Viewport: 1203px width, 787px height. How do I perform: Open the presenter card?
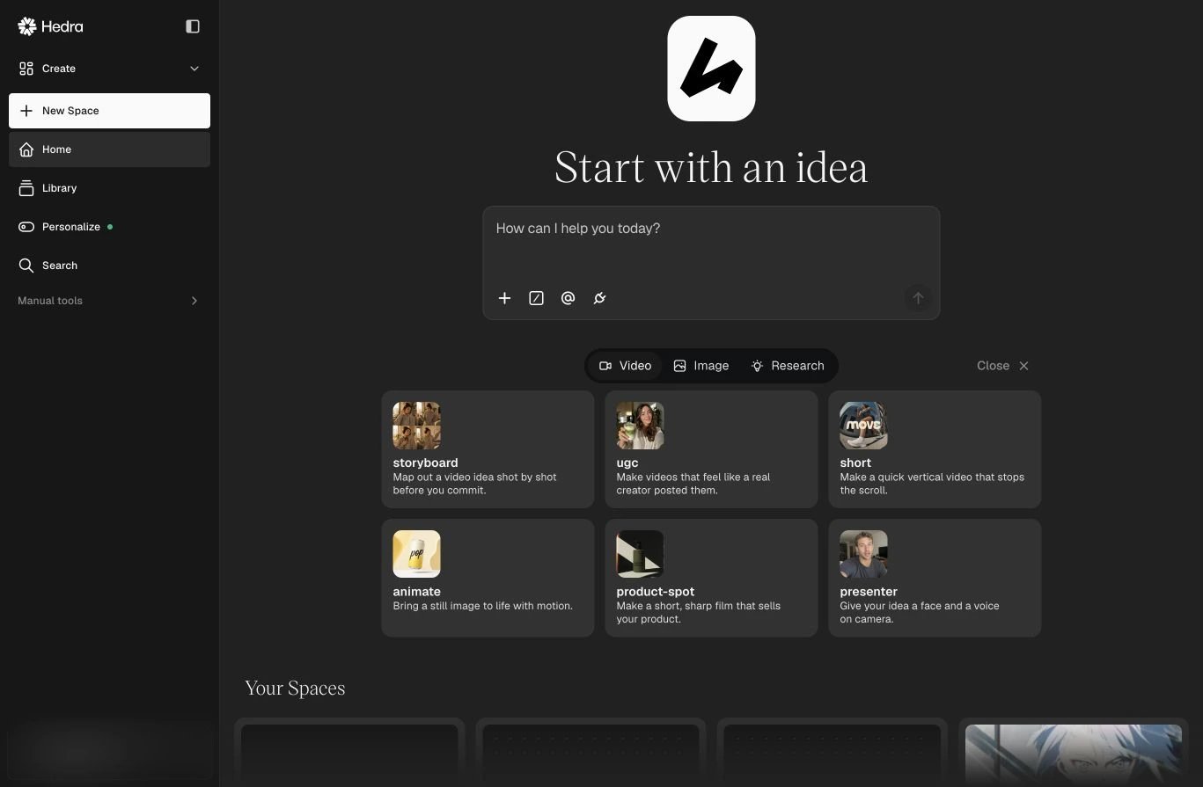click(935, 578)
